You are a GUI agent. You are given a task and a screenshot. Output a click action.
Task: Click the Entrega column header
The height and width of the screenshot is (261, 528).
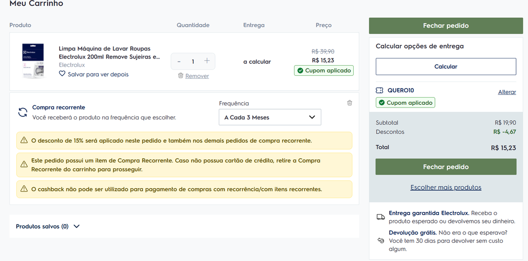tap(254, 25)
